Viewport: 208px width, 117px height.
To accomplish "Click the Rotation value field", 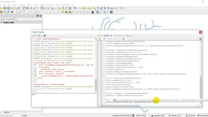I will (x=182, y=116).
